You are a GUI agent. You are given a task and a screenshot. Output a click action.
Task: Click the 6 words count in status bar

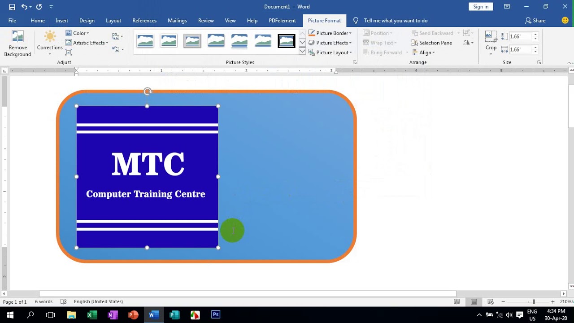tap(43, 301)
